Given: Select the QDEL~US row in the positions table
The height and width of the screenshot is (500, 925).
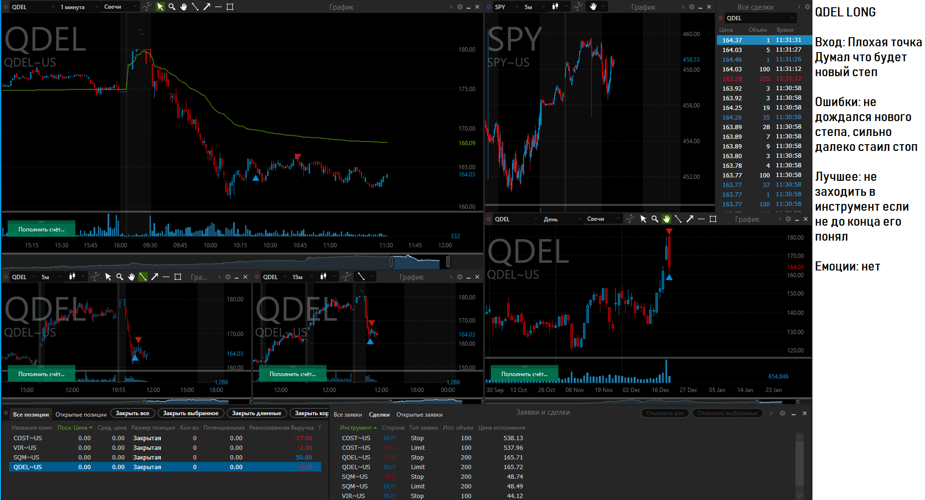Looking at the screenshot, I should point(165,467).
